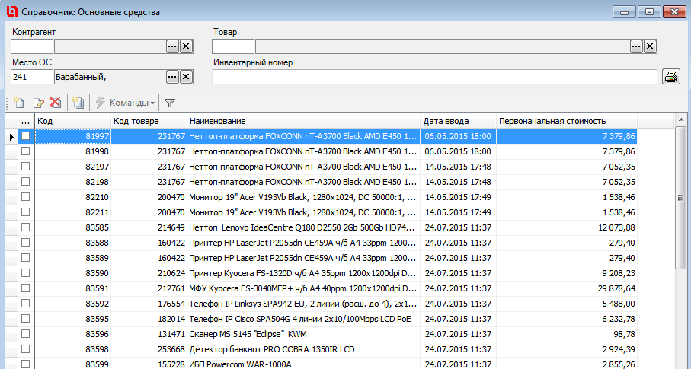Copy the record with the duplicate icon
Screen dimensions: 691x369
(x=78, y=103)
